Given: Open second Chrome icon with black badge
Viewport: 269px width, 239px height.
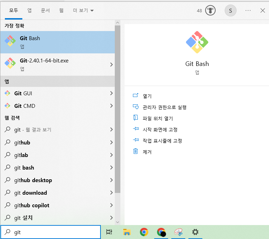Looking at the screenshot, I should coord(161,232).
